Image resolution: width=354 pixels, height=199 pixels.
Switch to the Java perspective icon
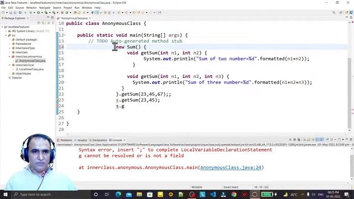[x=351, y=12]
